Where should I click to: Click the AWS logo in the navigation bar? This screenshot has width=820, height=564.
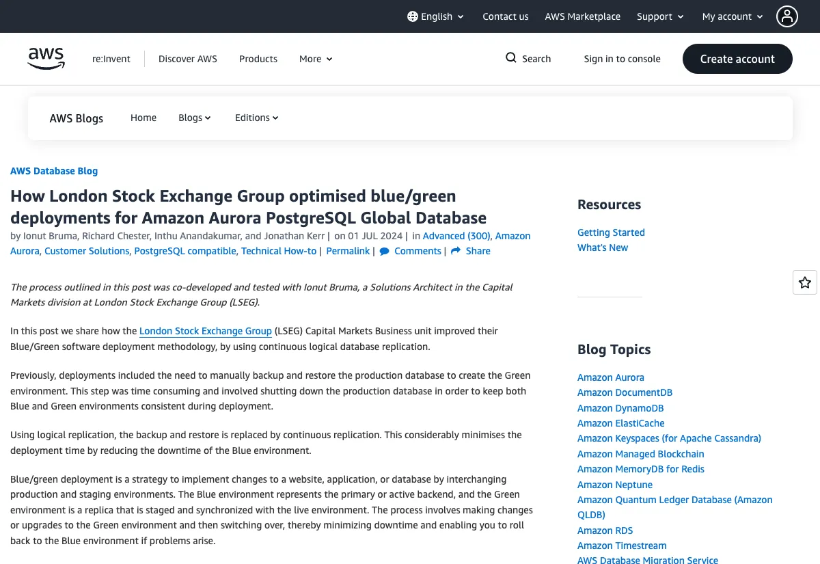click(45, 59)
